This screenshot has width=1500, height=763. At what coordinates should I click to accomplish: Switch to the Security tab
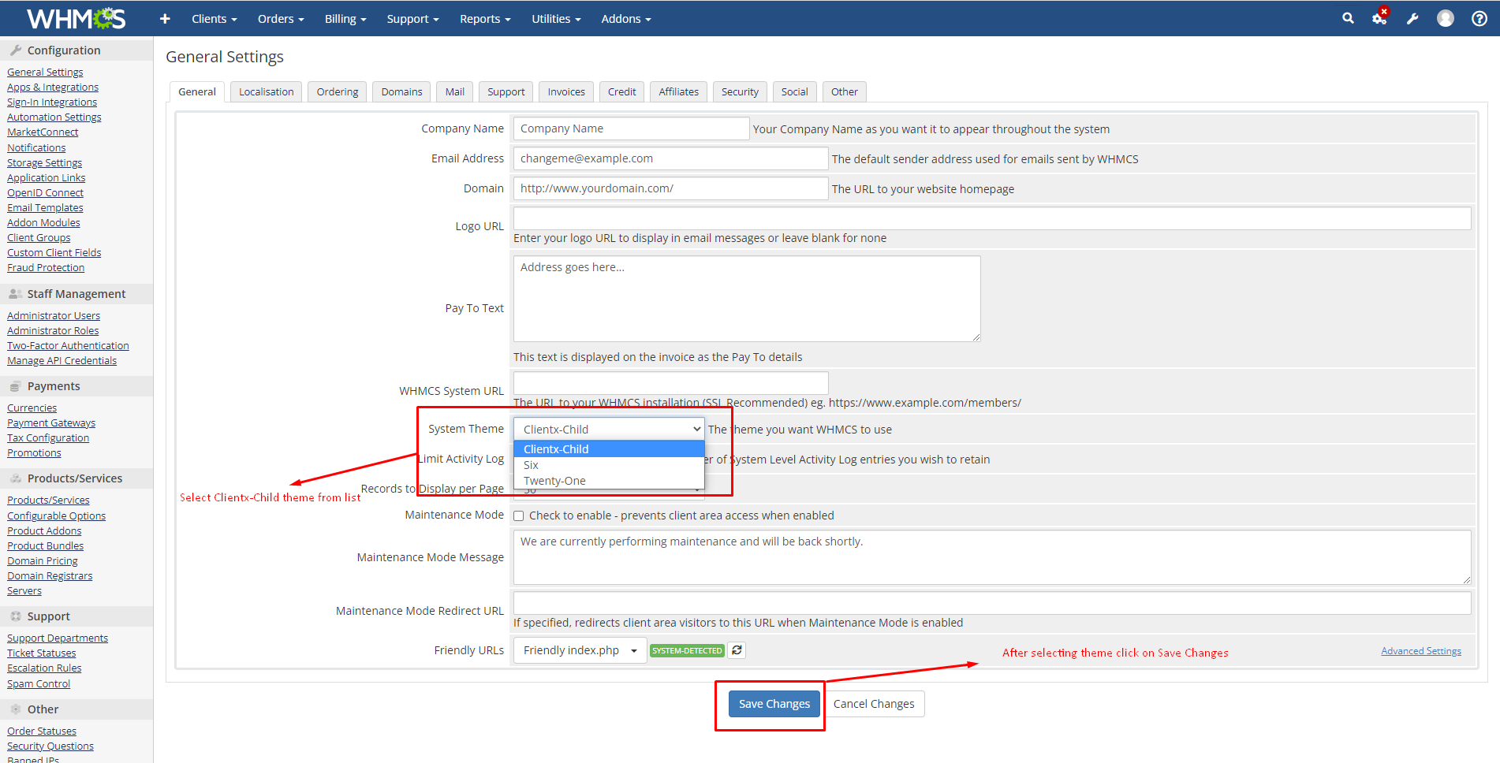[x=739, y=92]
